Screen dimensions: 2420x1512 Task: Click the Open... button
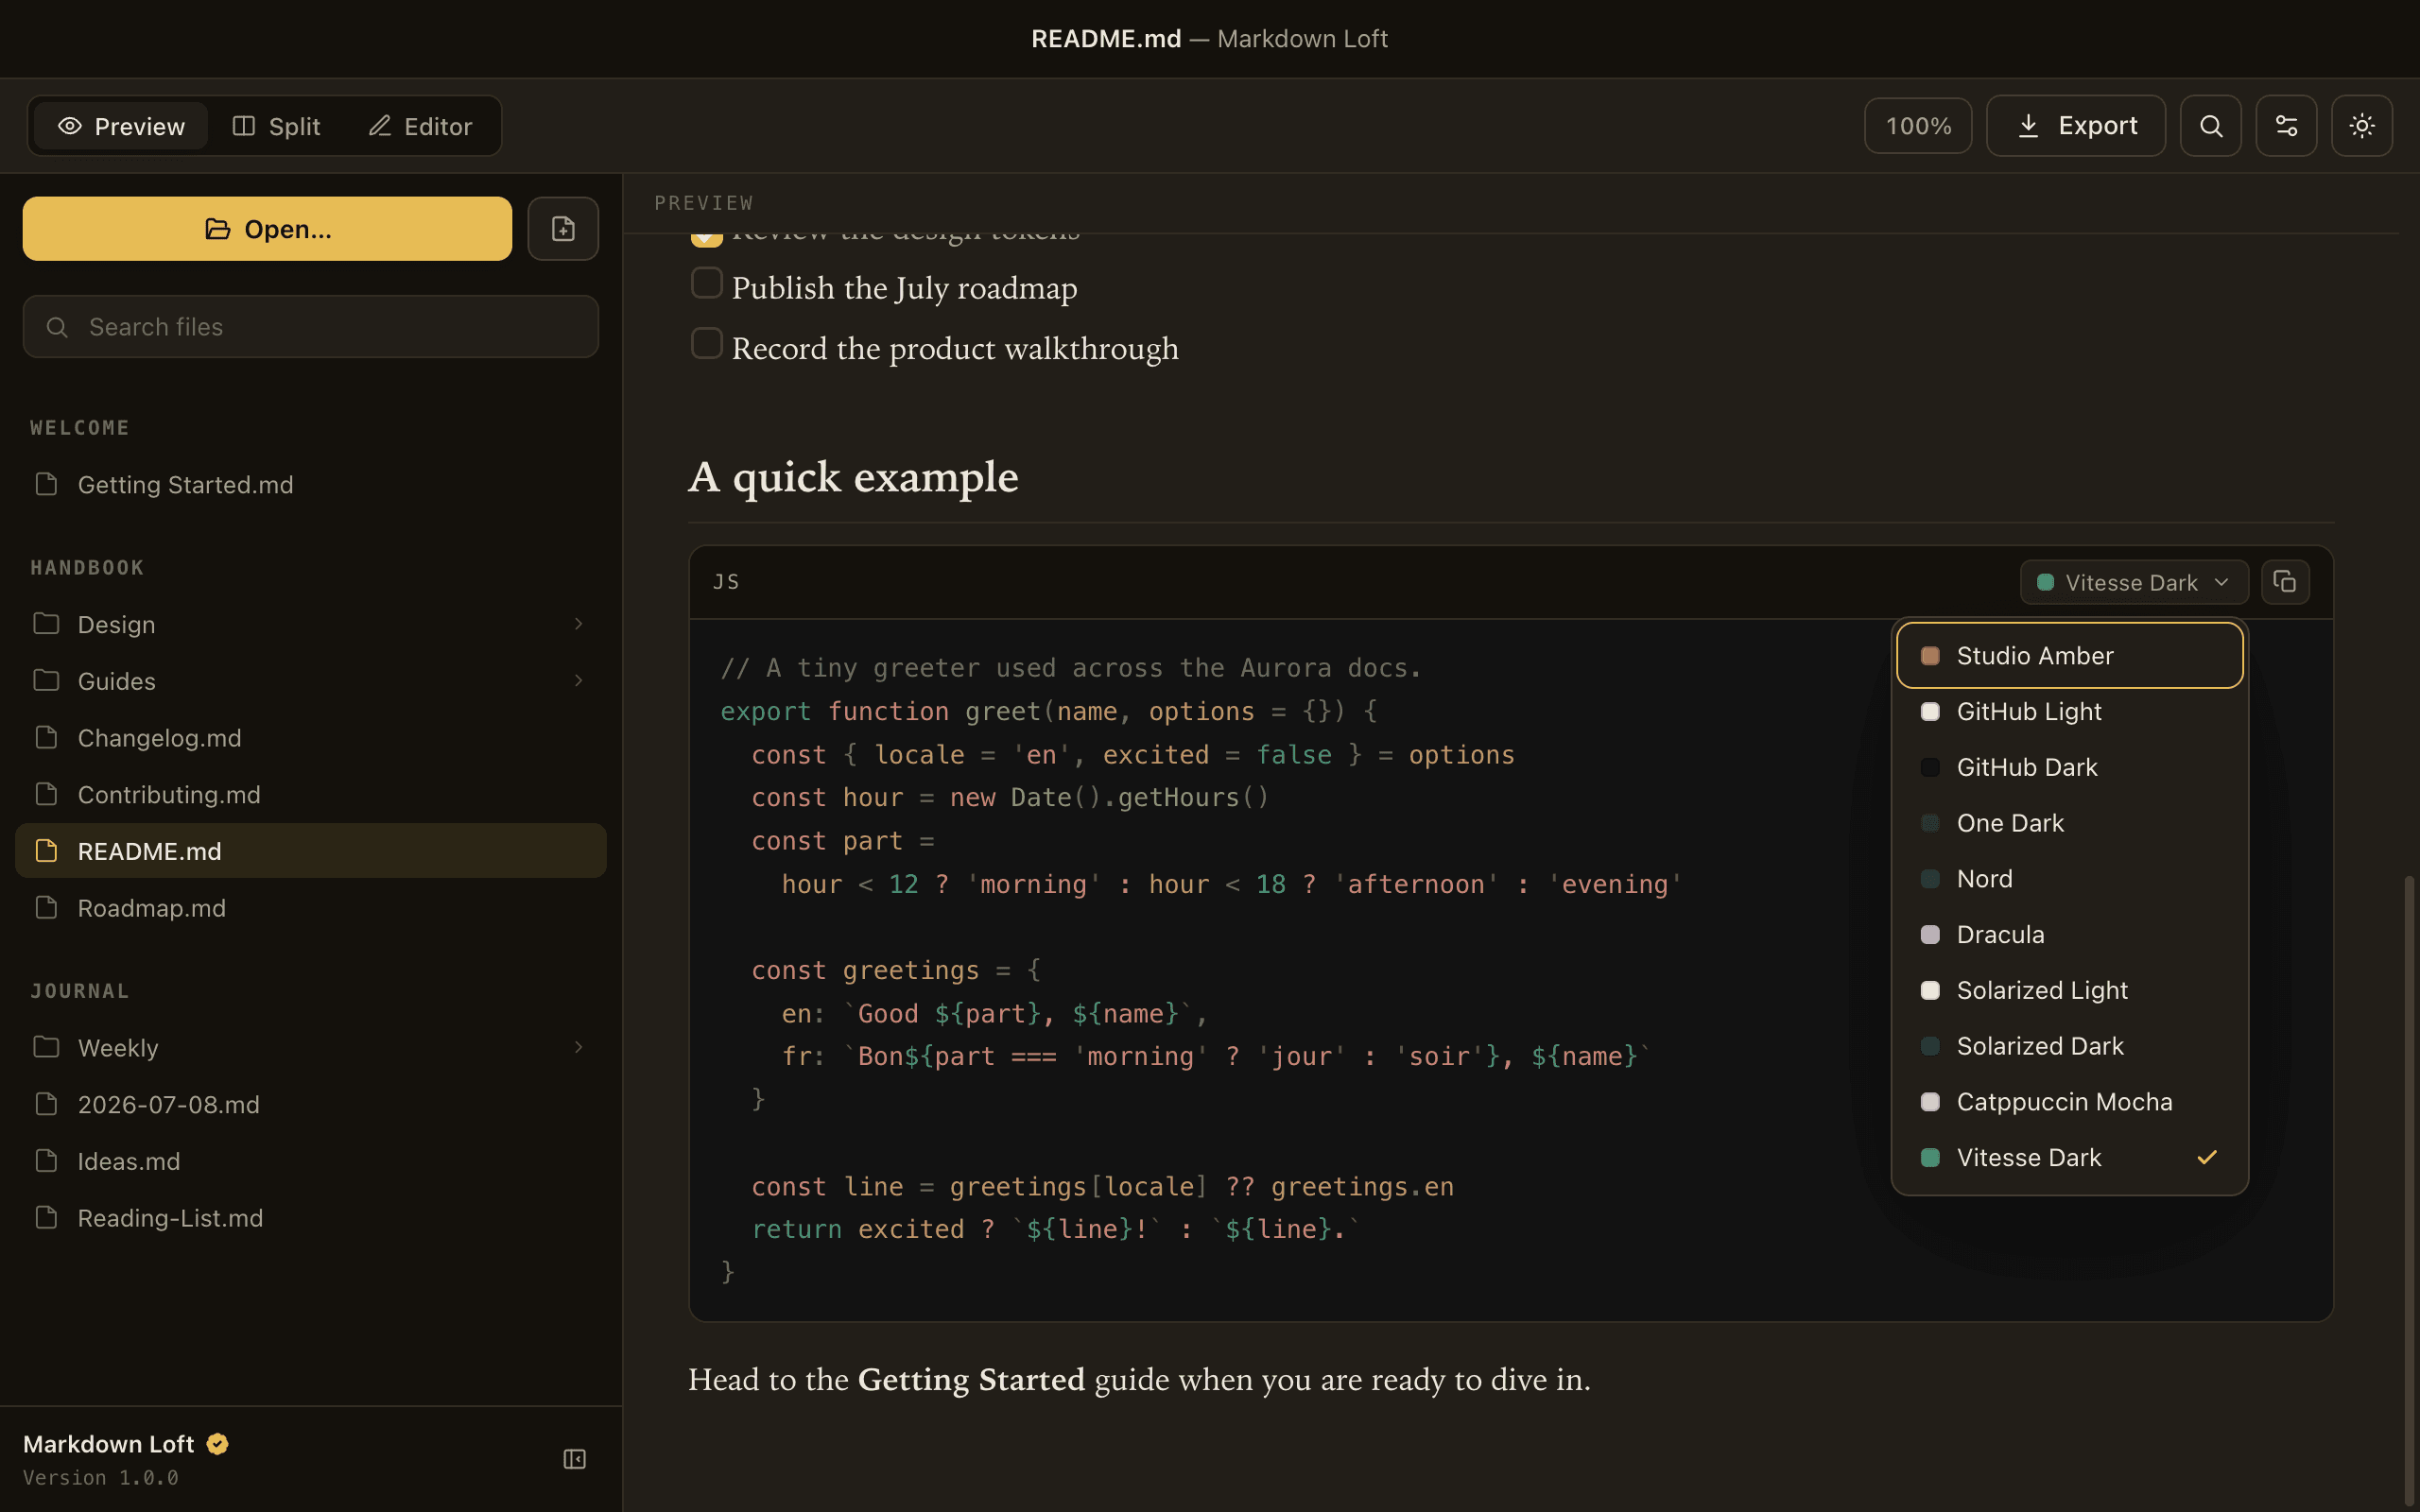point(267,229)
